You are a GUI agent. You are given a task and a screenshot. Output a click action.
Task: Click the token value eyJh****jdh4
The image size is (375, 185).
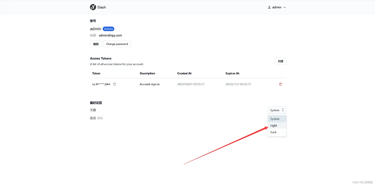pyautogui.click(x=101, y=84)
